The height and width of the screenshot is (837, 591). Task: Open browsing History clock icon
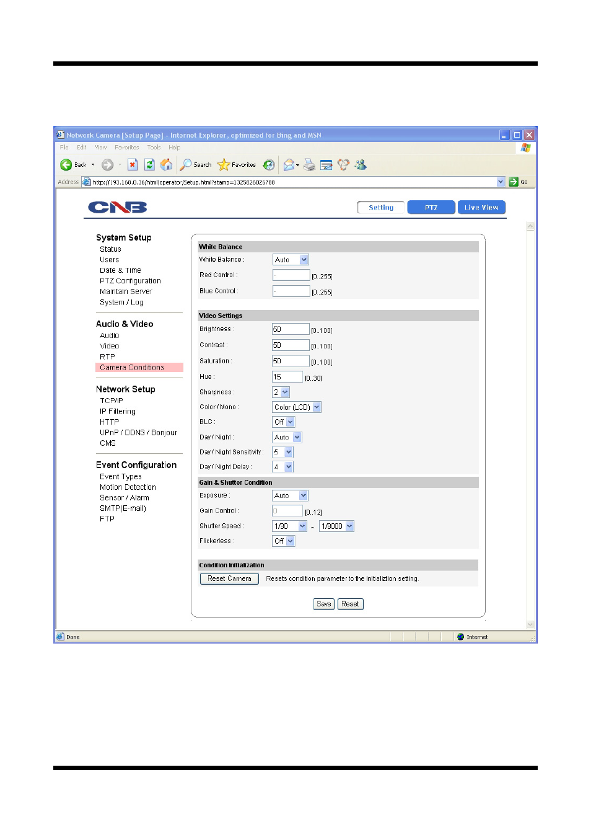(269, 165)
